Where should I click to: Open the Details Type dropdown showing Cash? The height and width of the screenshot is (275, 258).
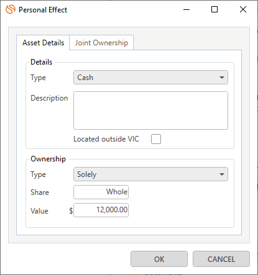tap(150, 78)
